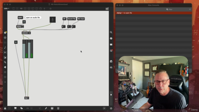Select the sfplay~ 1 object

pyautogui.click(x=20, y=26)
